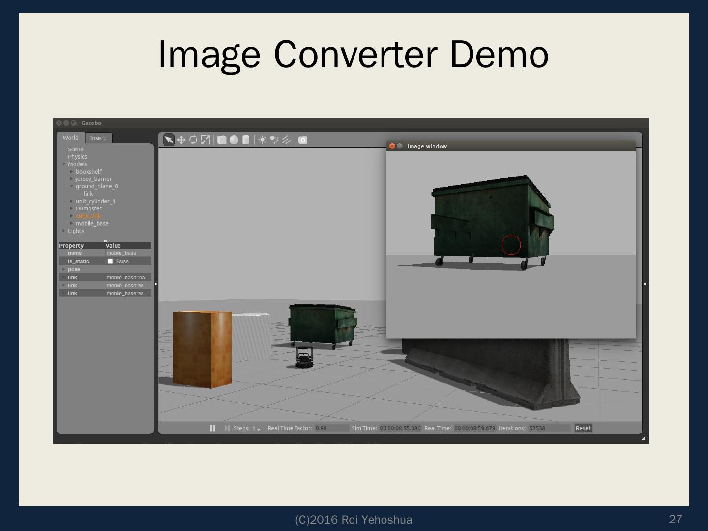Add a point light to the scene
This screenshot has width=708, height=531.
pos(263,140)
